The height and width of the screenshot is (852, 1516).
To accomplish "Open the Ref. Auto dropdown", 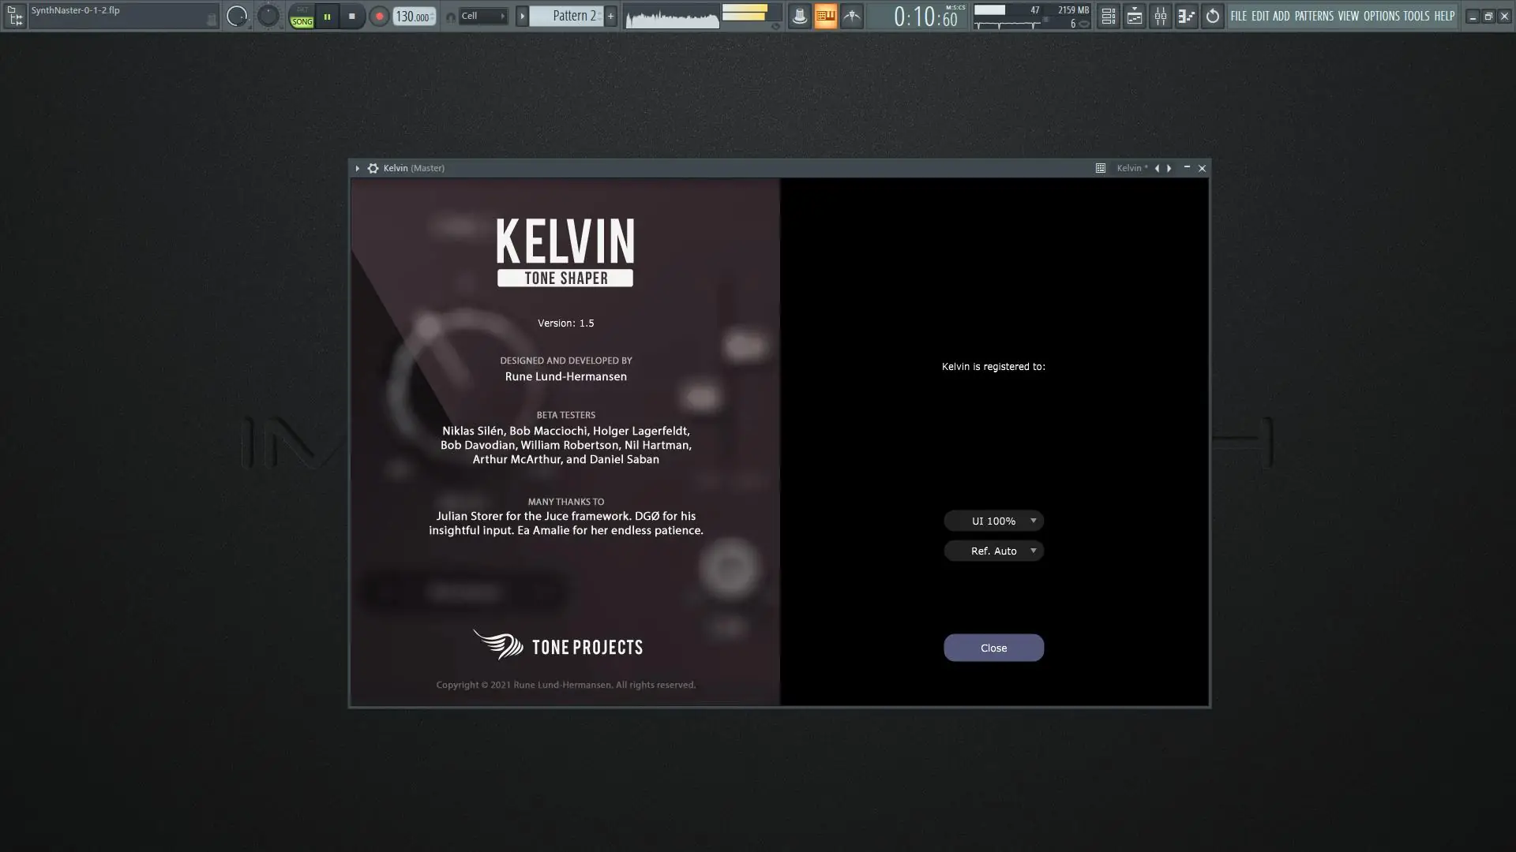I will [x=993, y=551].
